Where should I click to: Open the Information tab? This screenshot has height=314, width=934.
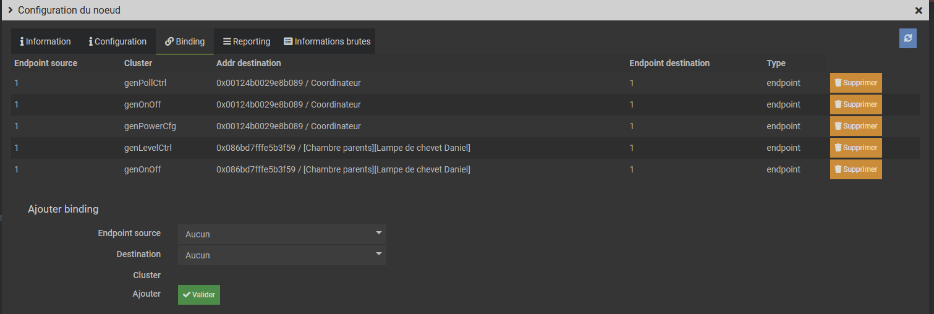tap(46, 41)
